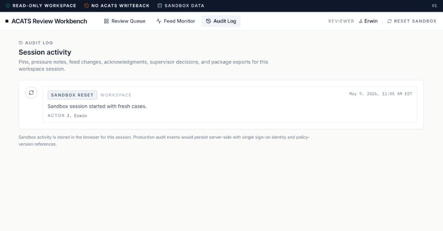Open the Review Queue tab
443x231 pixels.
click(125, 21)
